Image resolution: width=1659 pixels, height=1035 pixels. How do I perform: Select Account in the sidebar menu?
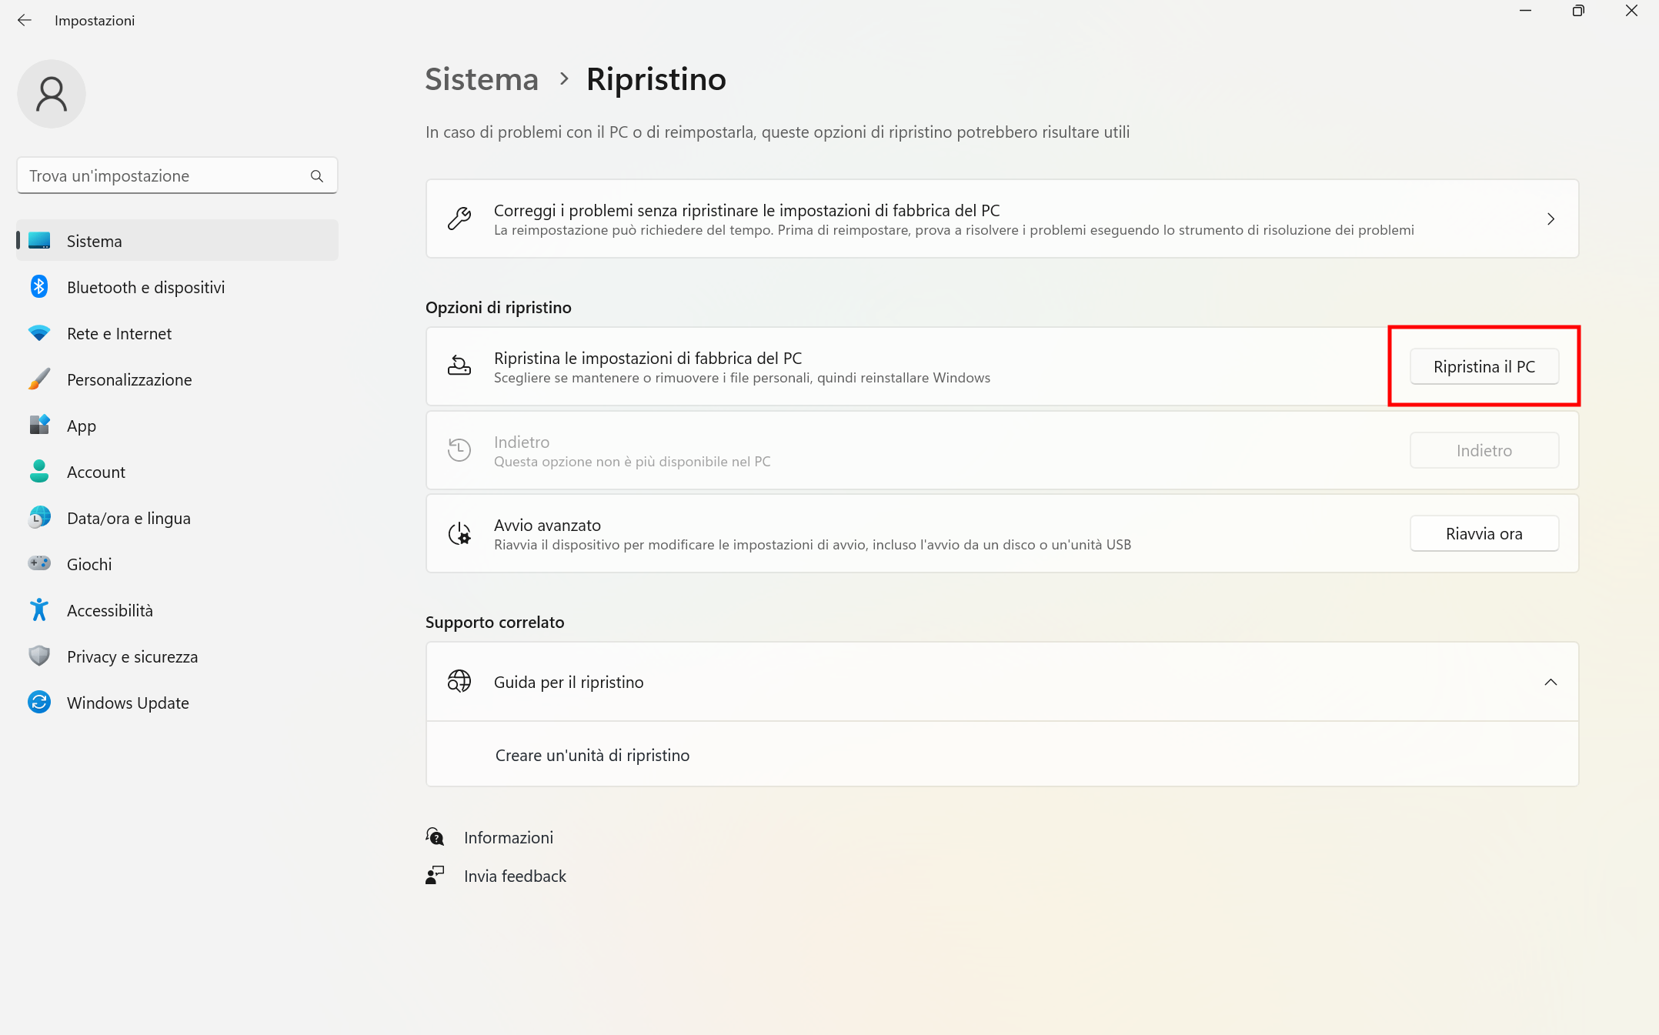click(96, 472)
